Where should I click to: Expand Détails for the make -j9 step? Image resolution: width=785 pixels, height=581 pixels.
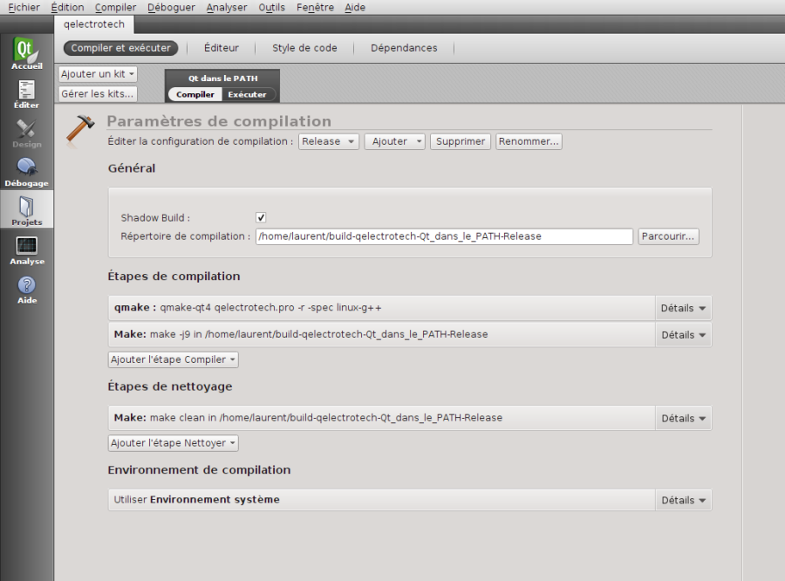683,335
